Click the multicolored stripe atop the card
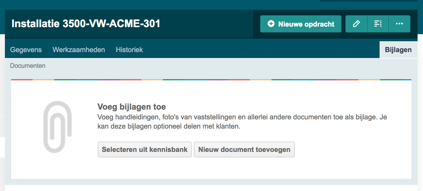Screen dimensions: 423x191 (x=211, y=80)
